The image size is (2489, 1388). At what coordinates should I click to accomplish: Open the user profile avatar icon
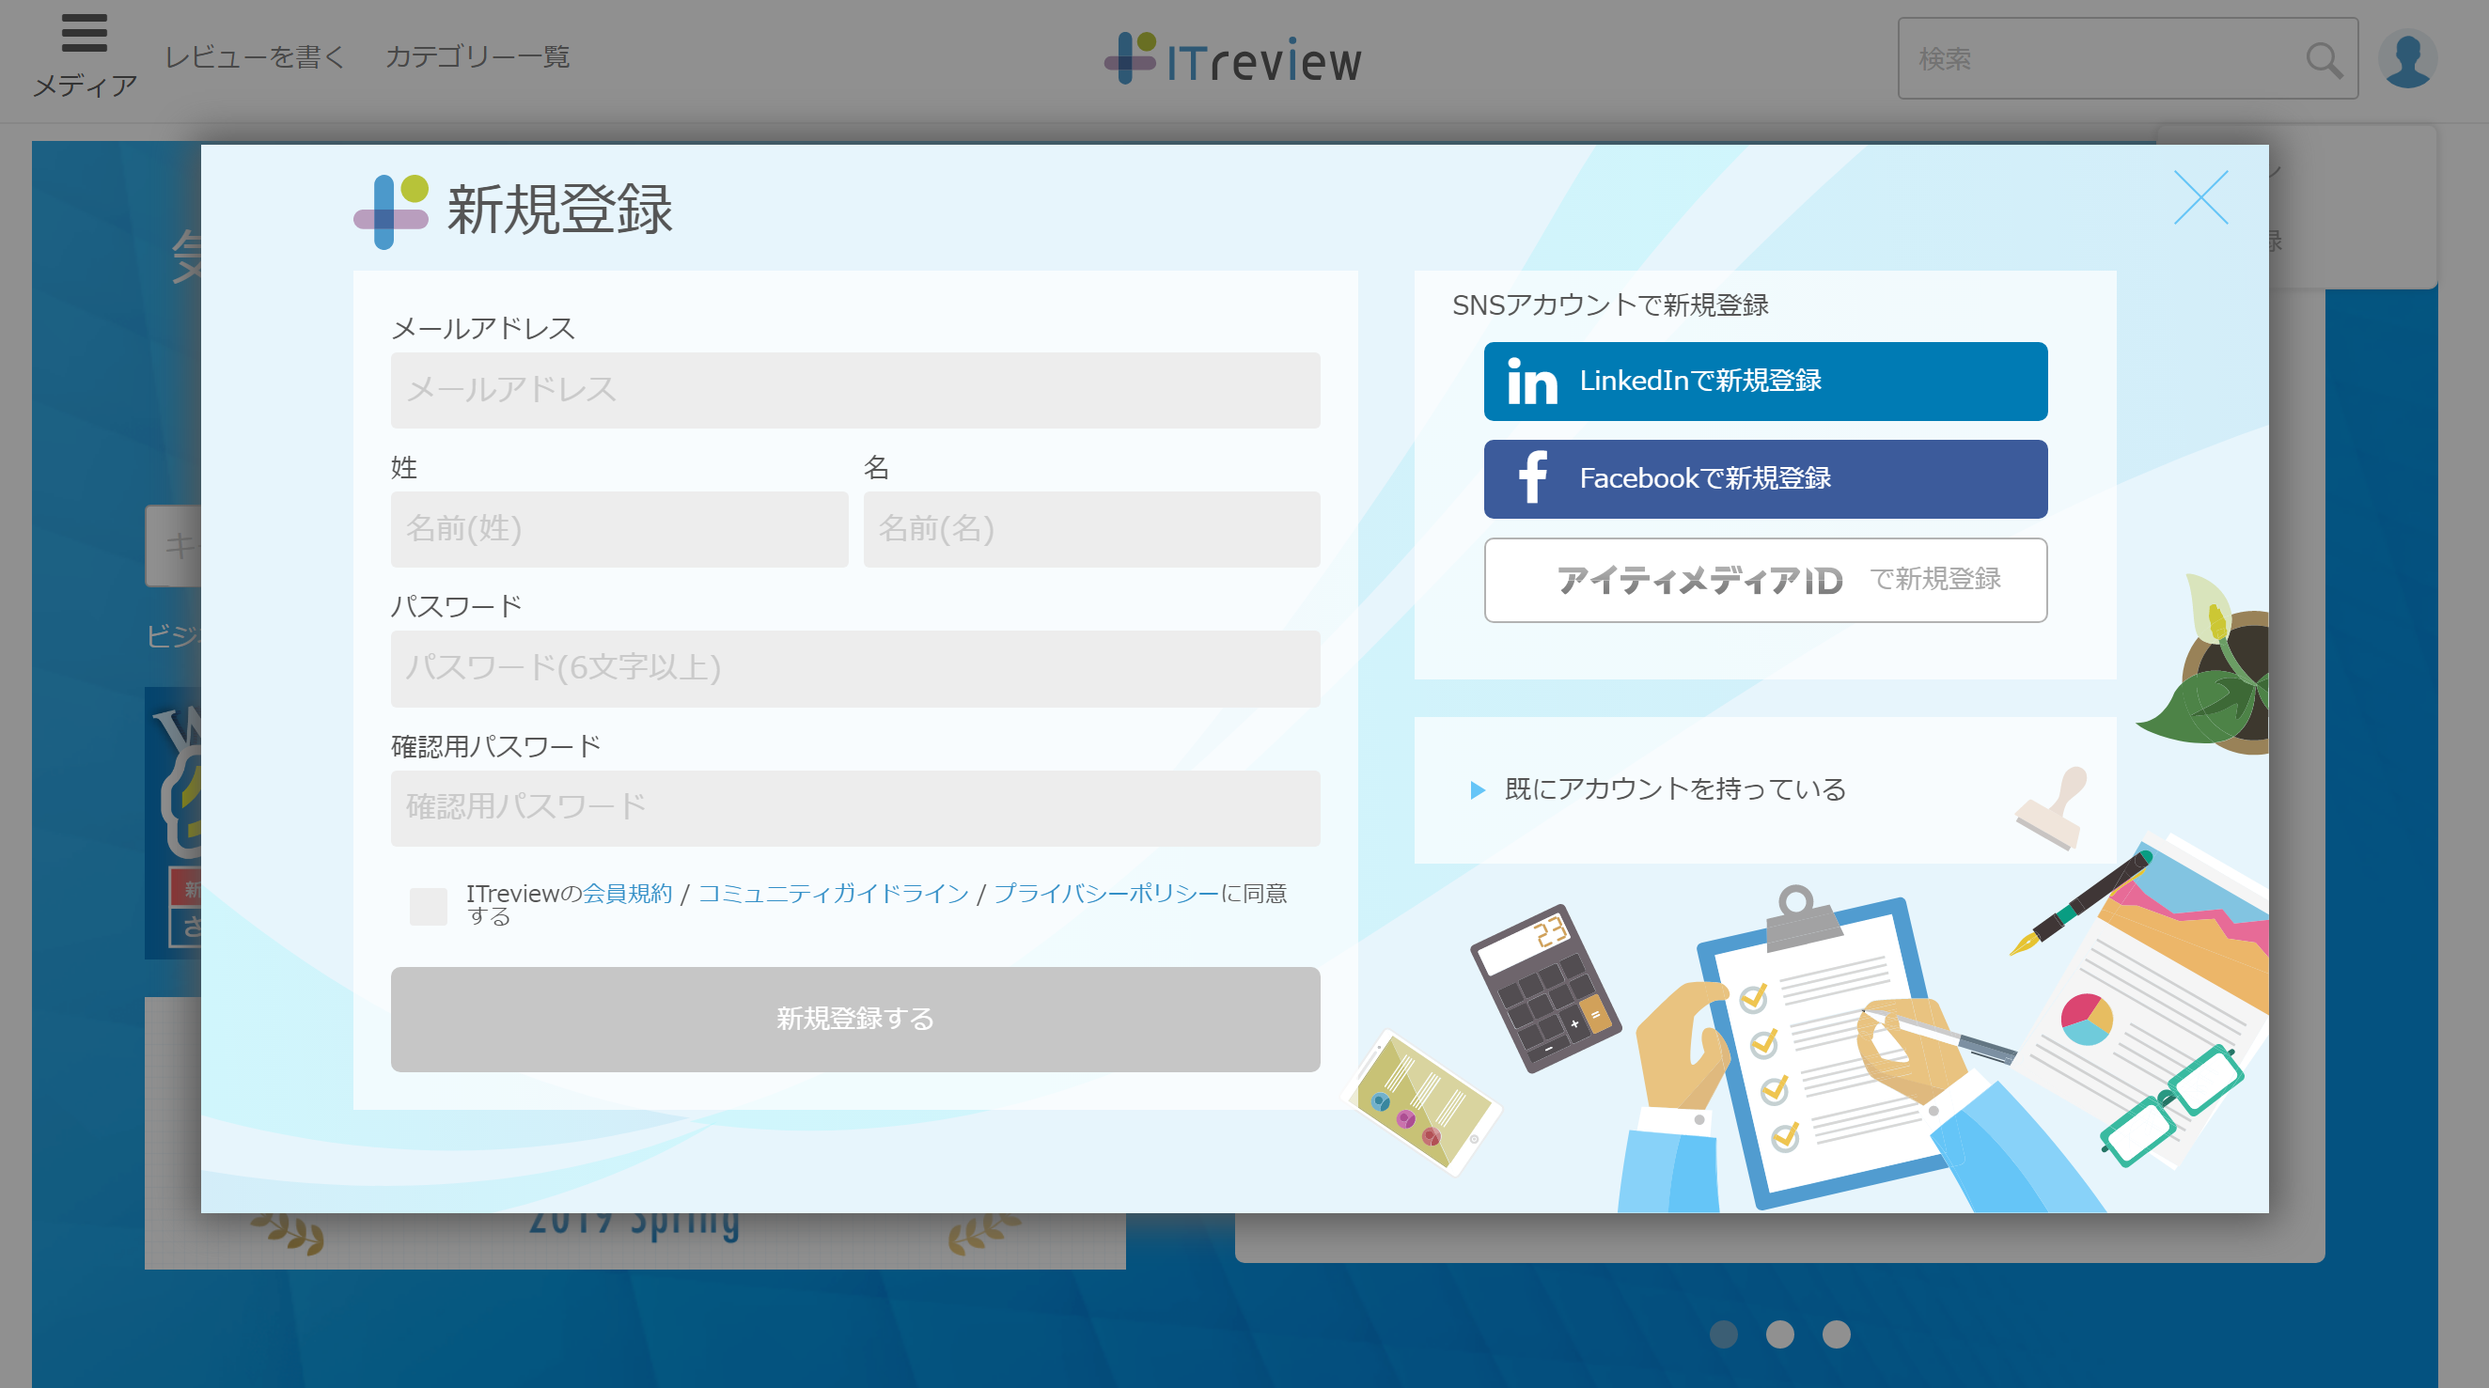(x=2406, y=59)
